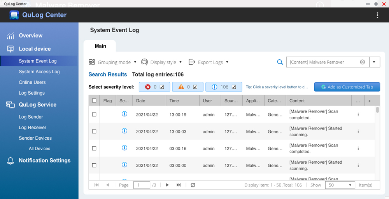Select checkbox for 03:00:00 log entry

pyautogui.click(x=94, y=165)
